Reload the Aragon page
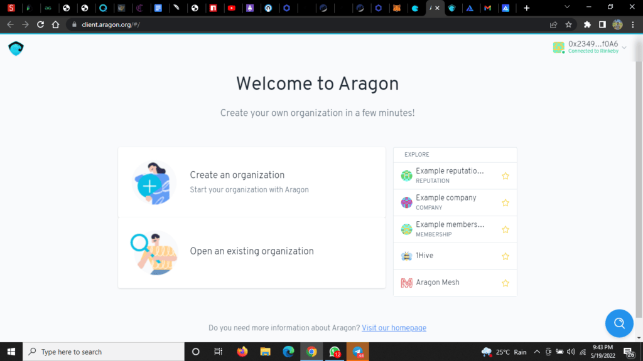 pyautogui.click(x=40, y=24)
